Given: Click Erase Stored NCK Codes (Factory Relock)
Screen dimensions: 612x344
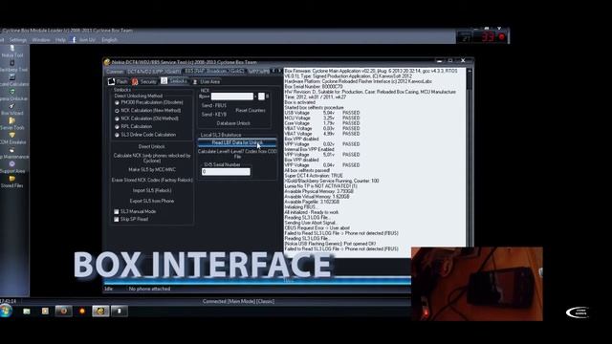Looking at the screenshot, I should [x=152, y=181].
